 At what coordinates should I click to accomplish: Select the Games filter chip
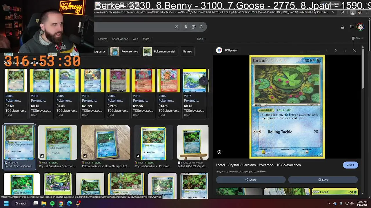187,51
